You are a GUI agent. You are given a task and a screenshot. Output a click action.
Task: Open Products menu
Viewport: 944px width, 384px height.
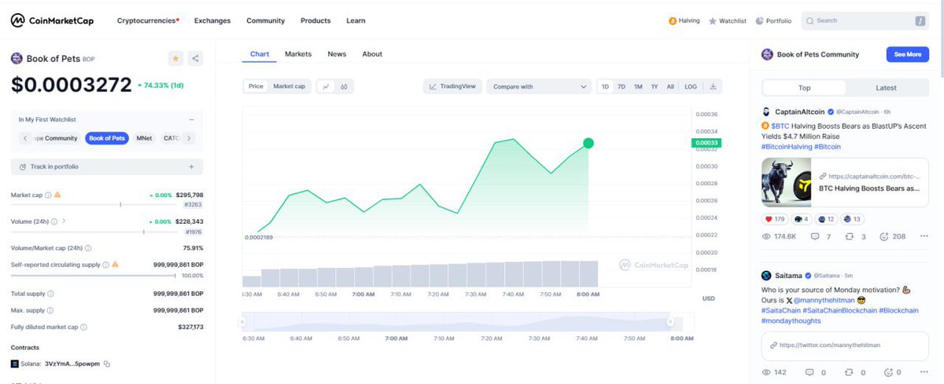(x=315, y=21)
